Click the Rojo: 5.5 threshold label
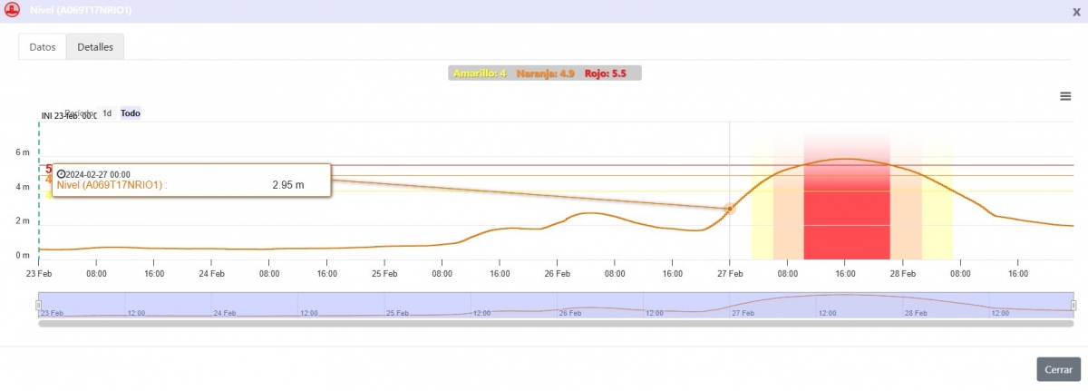The height and width of the screenshot is (391, 1088). [x=606, y=73]
